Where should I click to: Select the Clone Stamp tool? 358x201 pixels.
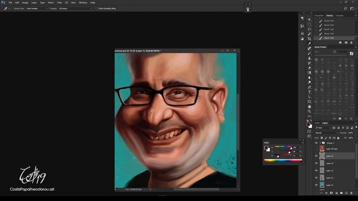[x=309, y=58]
